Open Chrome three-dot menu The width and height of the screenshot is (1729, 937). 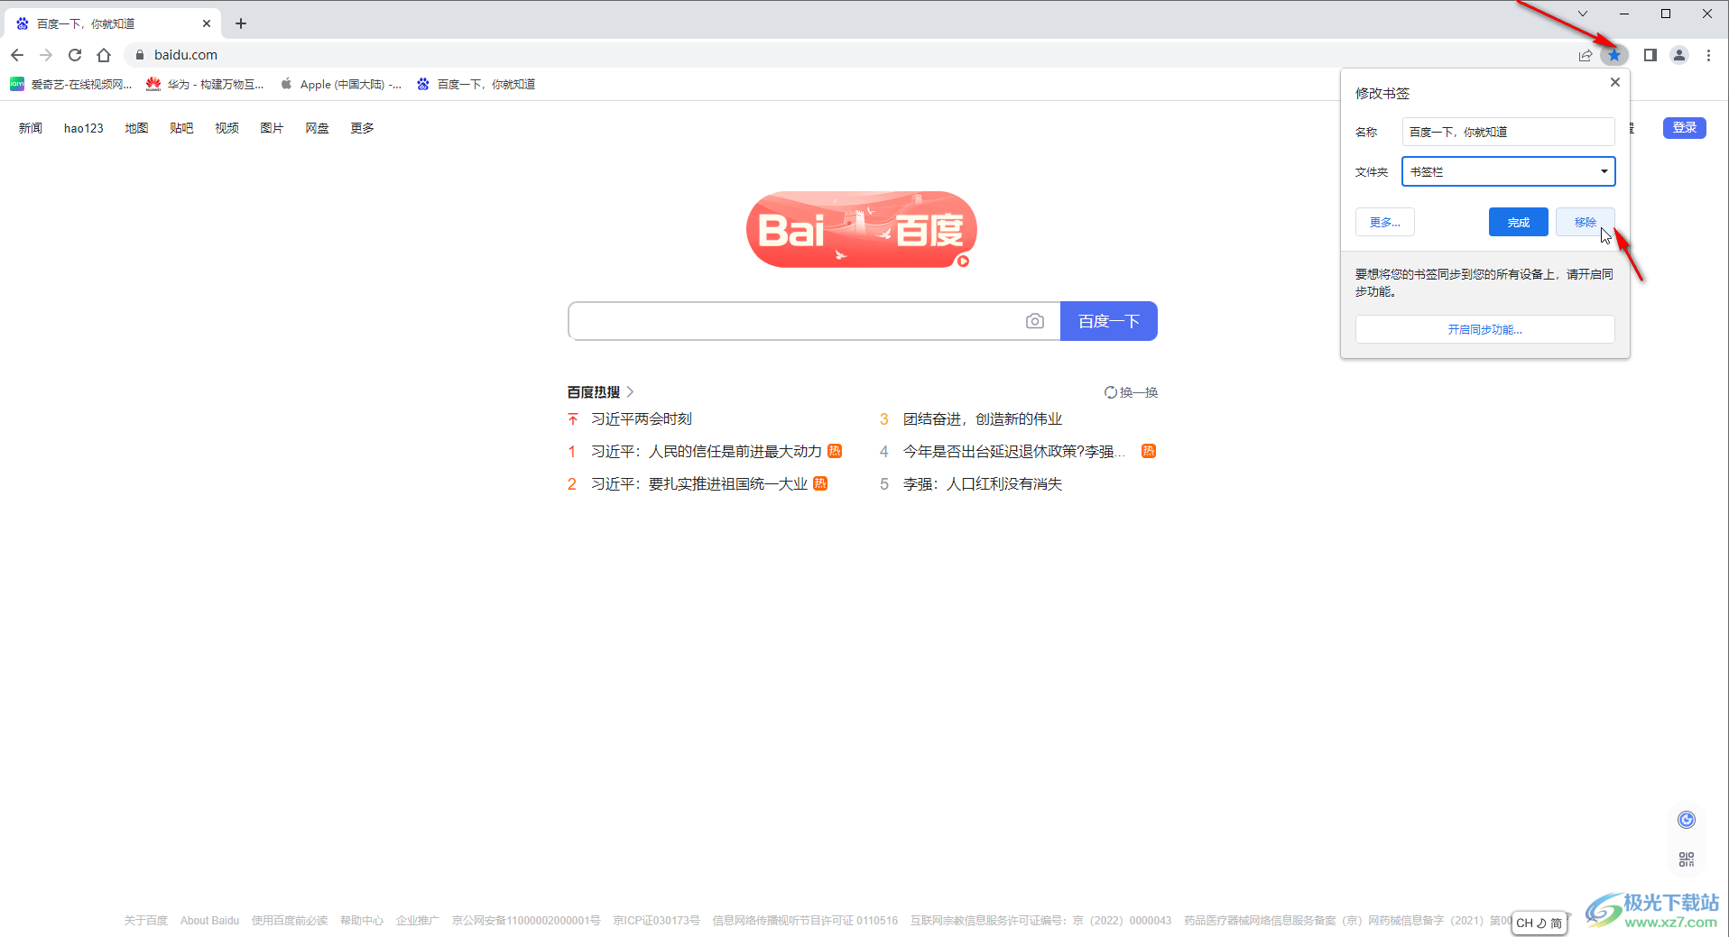click(x=1708, y=55)
